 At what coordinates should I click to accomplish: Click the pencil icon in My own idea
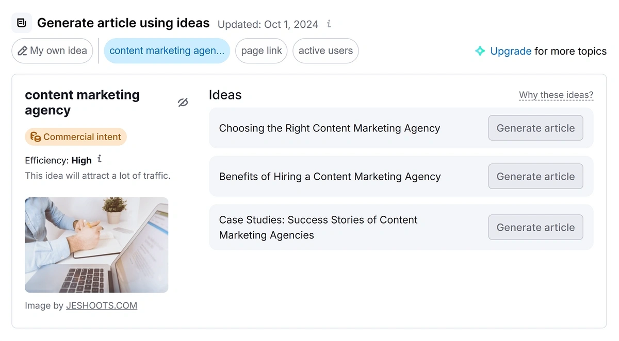[x=23, y=51]
